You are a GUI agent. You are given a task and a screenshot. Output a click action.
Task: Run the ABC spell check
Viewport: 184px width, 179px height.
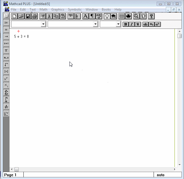point(99,16)
